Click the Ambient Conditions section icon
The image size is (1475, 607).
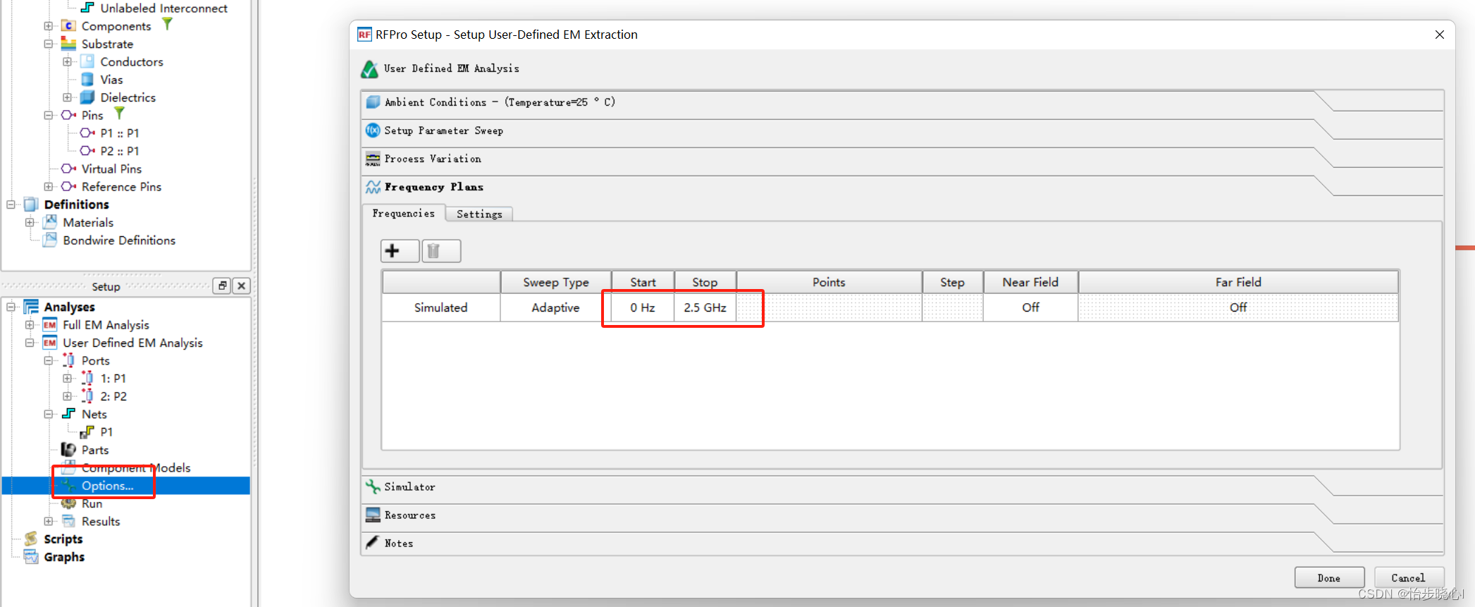click(x=373, y=102)
